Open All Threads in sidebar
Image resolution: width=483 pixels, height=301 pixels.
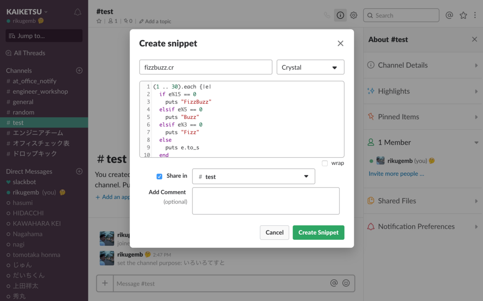(29, 53)
